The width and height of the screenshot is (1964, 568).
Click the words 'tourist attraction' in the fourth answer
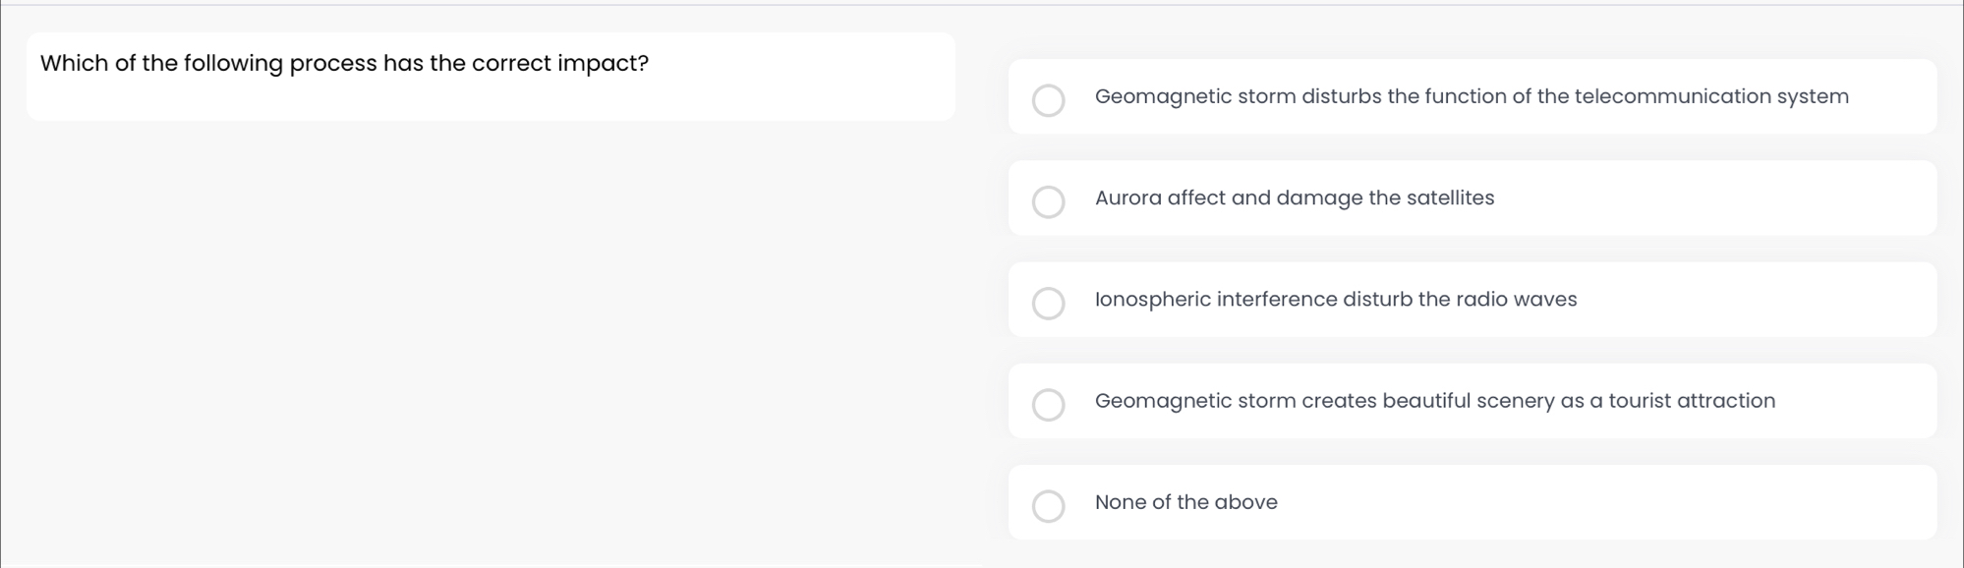click(x=1691, y=401)
